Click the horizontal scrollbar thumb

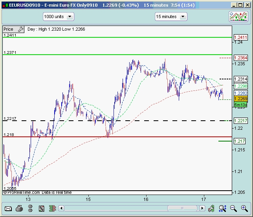[182, 208]
